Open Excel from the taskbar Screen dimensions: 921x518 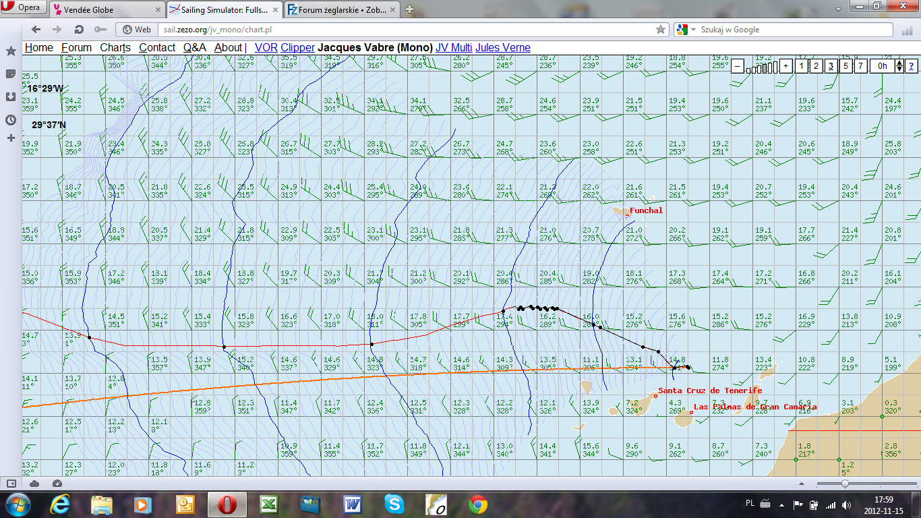coord(268,505)
